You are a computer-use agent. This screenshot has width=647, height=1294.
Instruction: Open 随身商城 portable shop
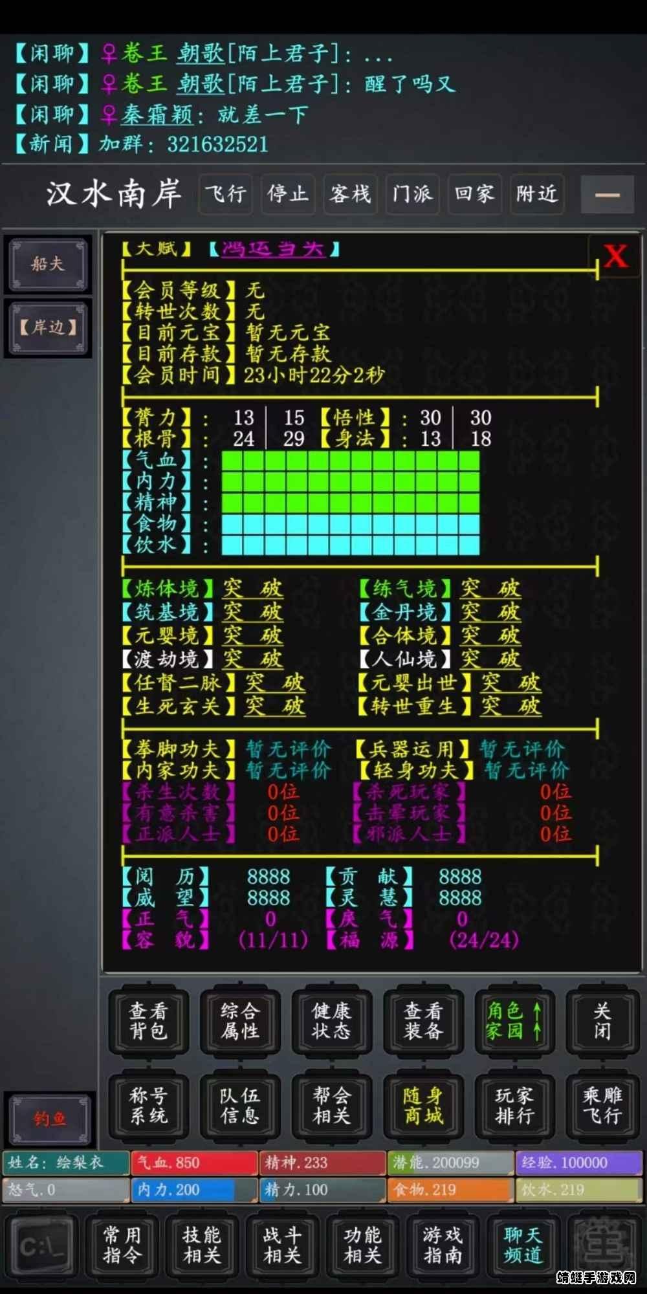(x=423, y=1105)
